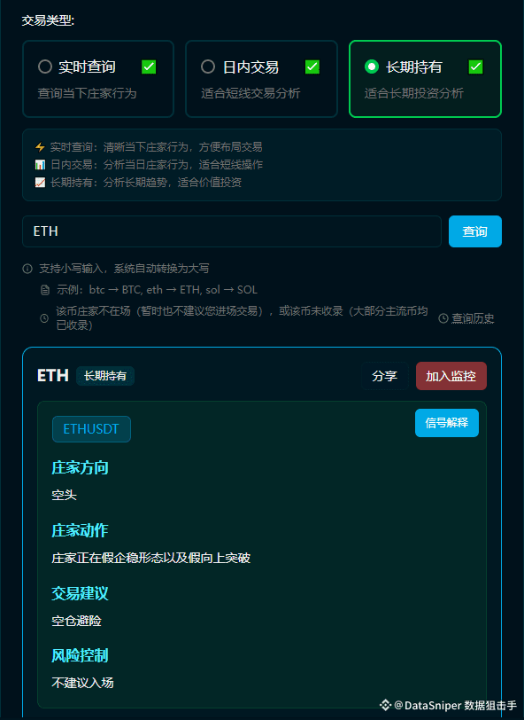The width and height of the screenshot is (524, 720).
Task: Click the lightning bolt 实时查询 icon
Action: click(x=40, y=147)
